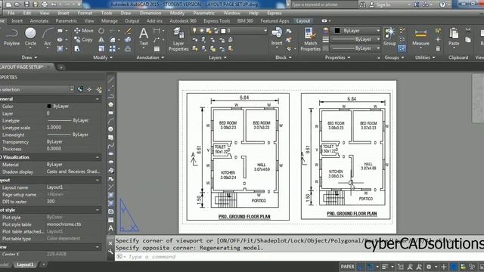Switch to the Layout1 tab
The width and height of the screenshot is (484, 272).
(x=25, y=264)
